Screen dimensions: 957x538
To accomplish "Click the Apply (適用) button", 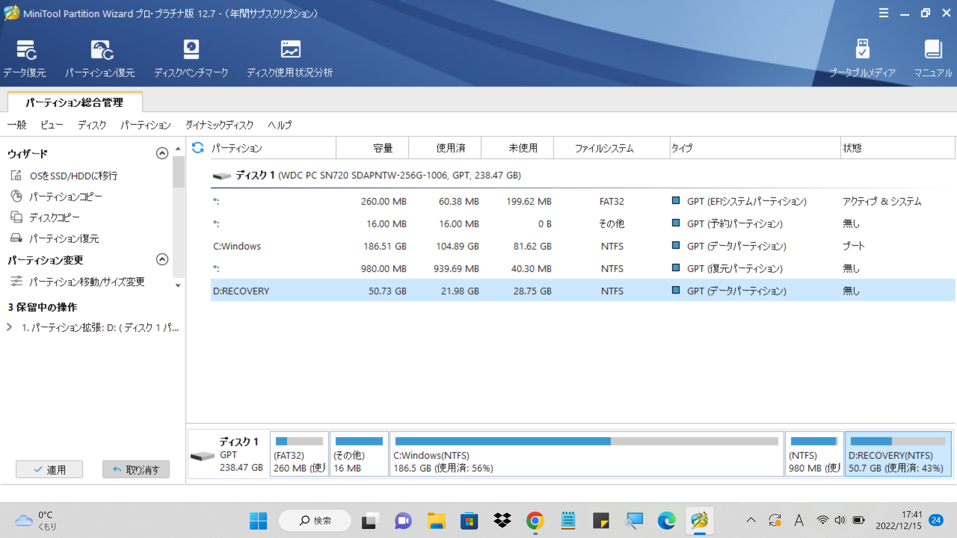I will [49, 469].
